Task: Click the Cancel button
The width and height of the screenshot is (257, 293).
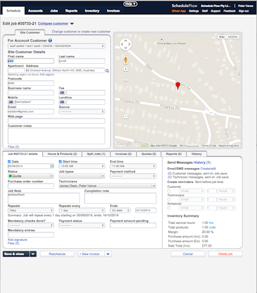Action: pyautogui.click(x=188, y=254)
